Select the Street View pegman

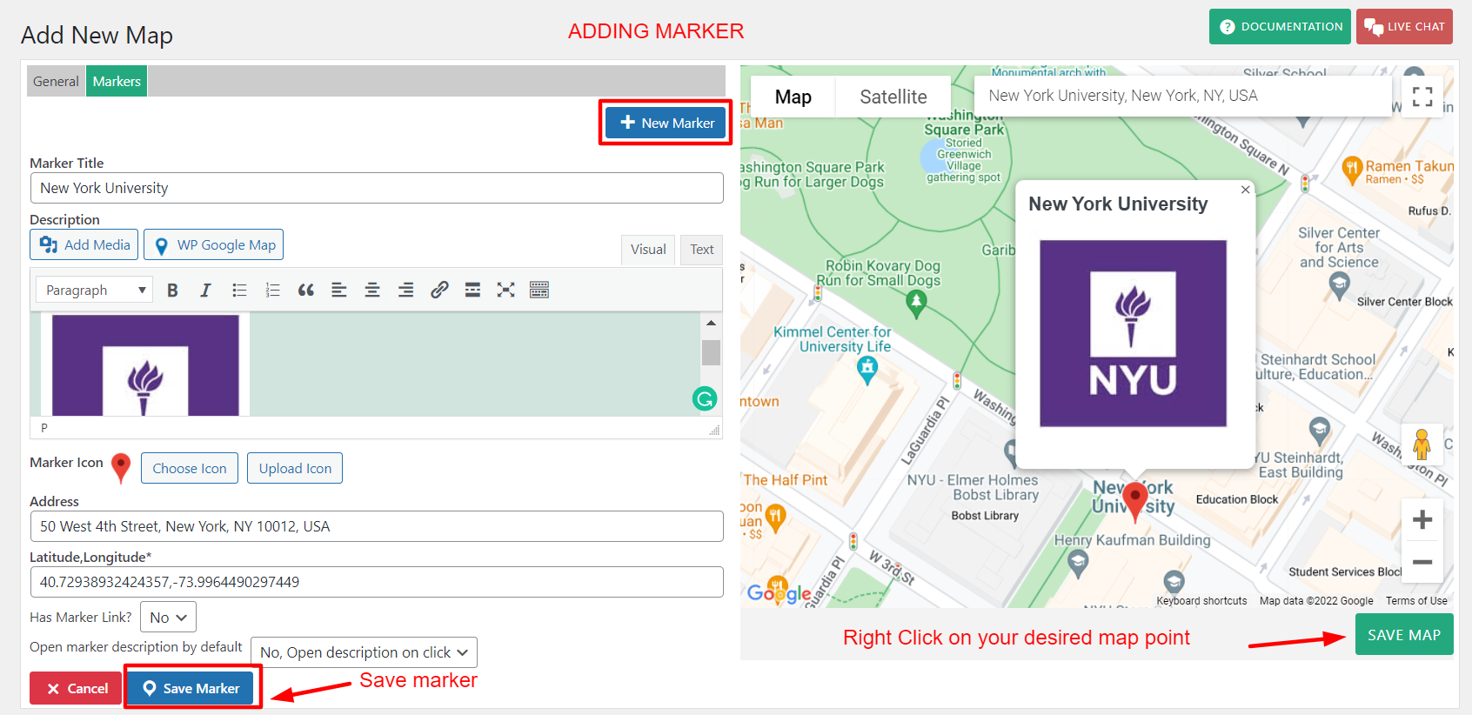pos(1422,444)
